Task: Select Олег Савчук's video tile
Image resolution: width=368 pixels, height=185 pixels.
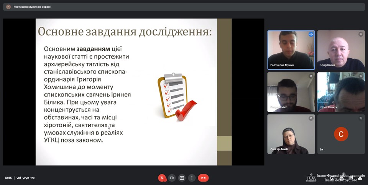Action: pos(341,92)
